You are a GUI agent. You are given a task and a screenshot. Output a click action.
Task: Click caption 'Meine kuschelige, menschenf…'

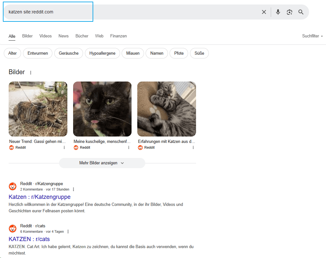click(x=102, y=141)
